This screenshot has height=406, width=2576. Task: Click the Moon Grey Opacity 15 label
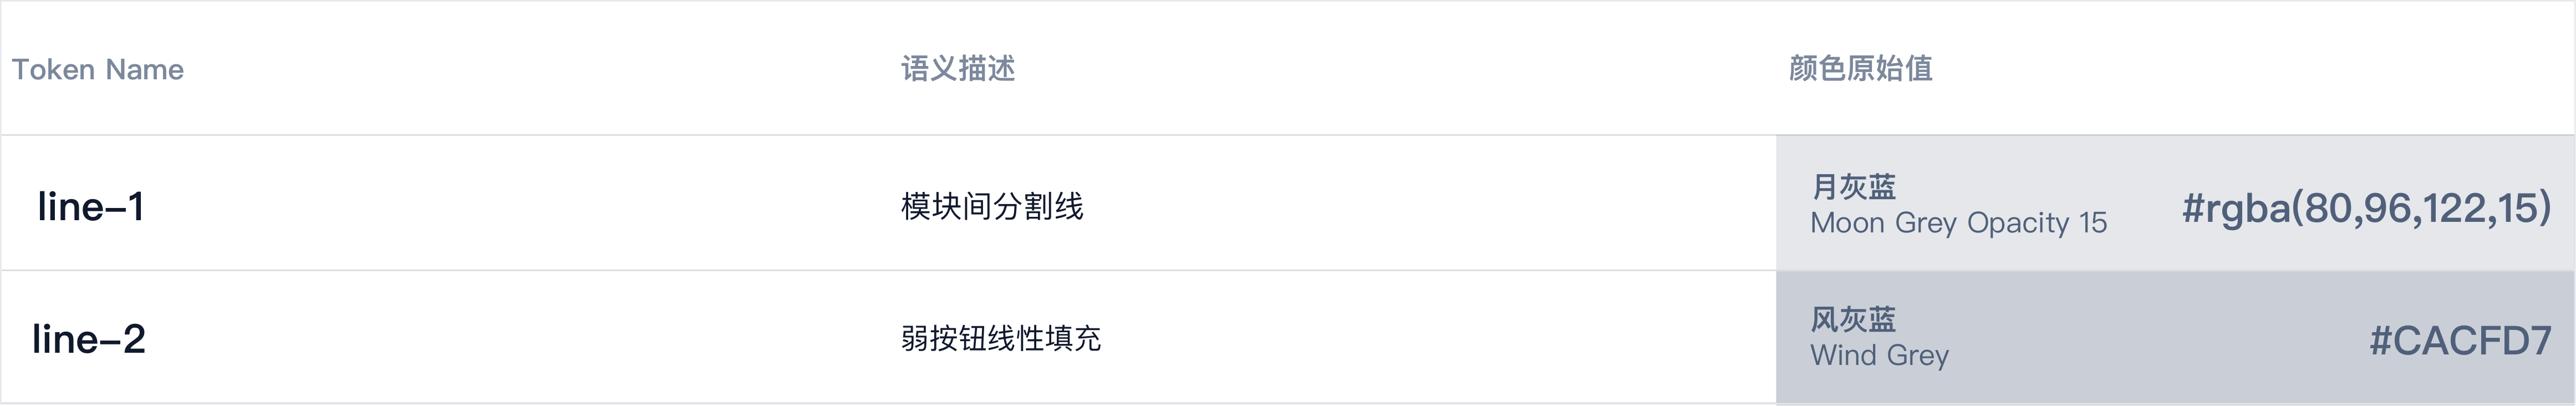pyautogui.click(x=1958, y=223)
